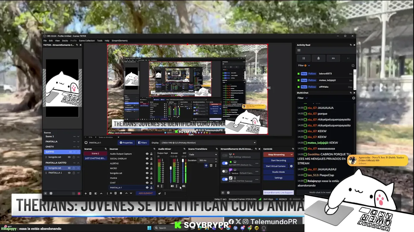Click the transition Duration field

pos(207,160)
